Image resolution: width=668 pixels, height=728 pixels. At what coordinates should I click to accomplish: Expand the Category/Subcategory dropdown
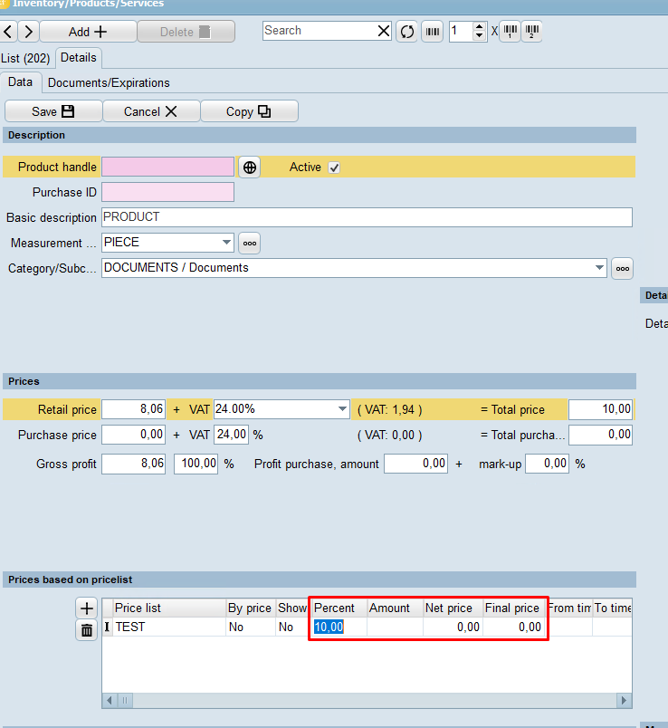pyautogui.click(x=599, y=268)
